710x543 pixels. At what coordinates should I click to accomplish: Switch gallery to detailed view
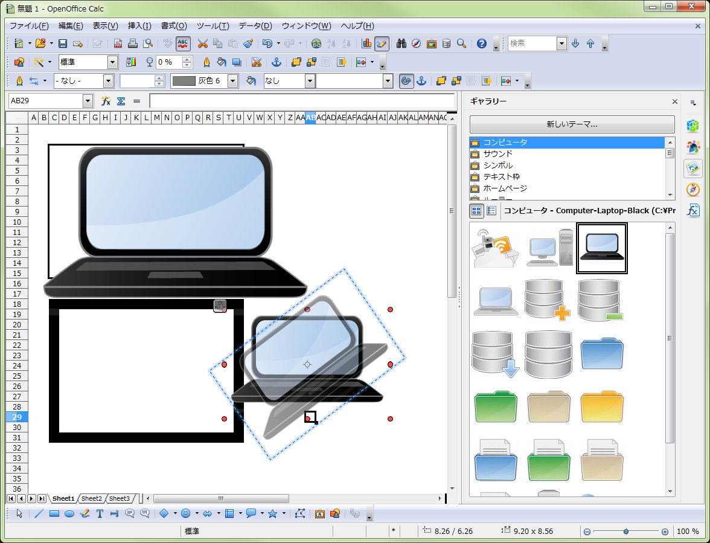[x=491, y=211]
